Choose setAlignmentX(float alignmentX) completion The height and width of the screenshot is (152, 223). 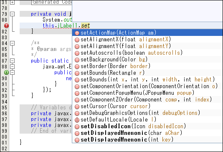[x=147, y=39]
